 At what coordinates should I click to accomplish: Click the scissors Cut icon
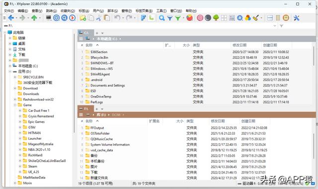(99, 18)
